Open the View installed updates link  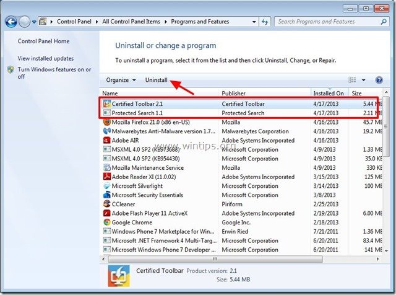45,58
